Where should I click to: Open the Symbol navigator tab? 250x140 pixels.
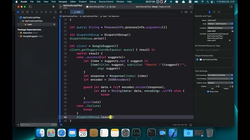coord(27,12)
